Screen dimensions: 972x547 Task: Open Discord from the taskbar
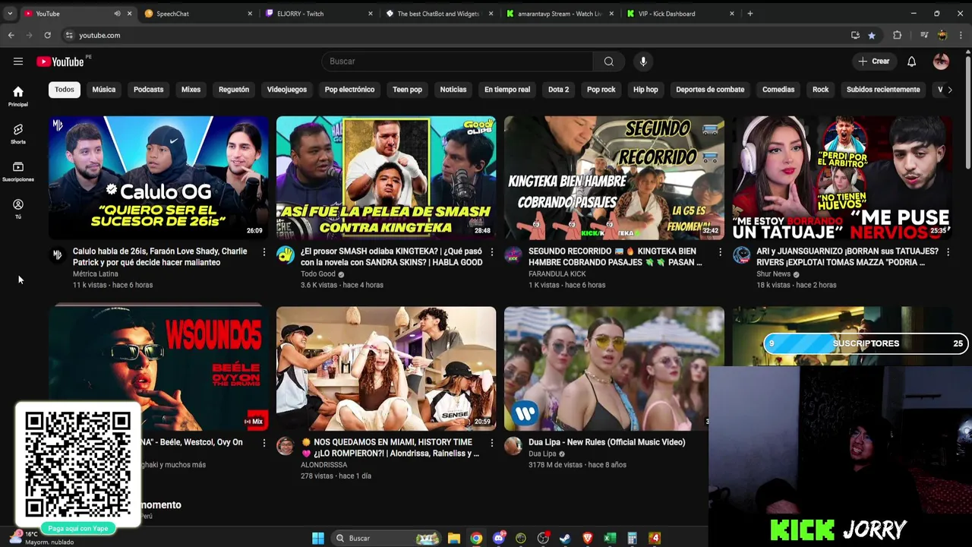499,538
